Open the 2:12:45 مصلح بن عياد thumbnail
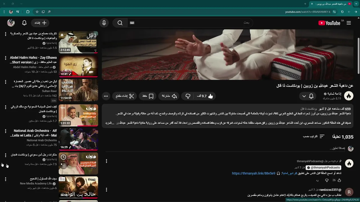 [78, 42]
